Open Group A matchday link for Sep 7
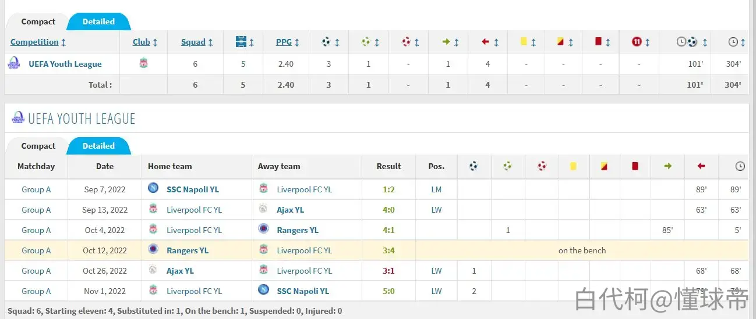The image size is (756, 319). point(36,189)
